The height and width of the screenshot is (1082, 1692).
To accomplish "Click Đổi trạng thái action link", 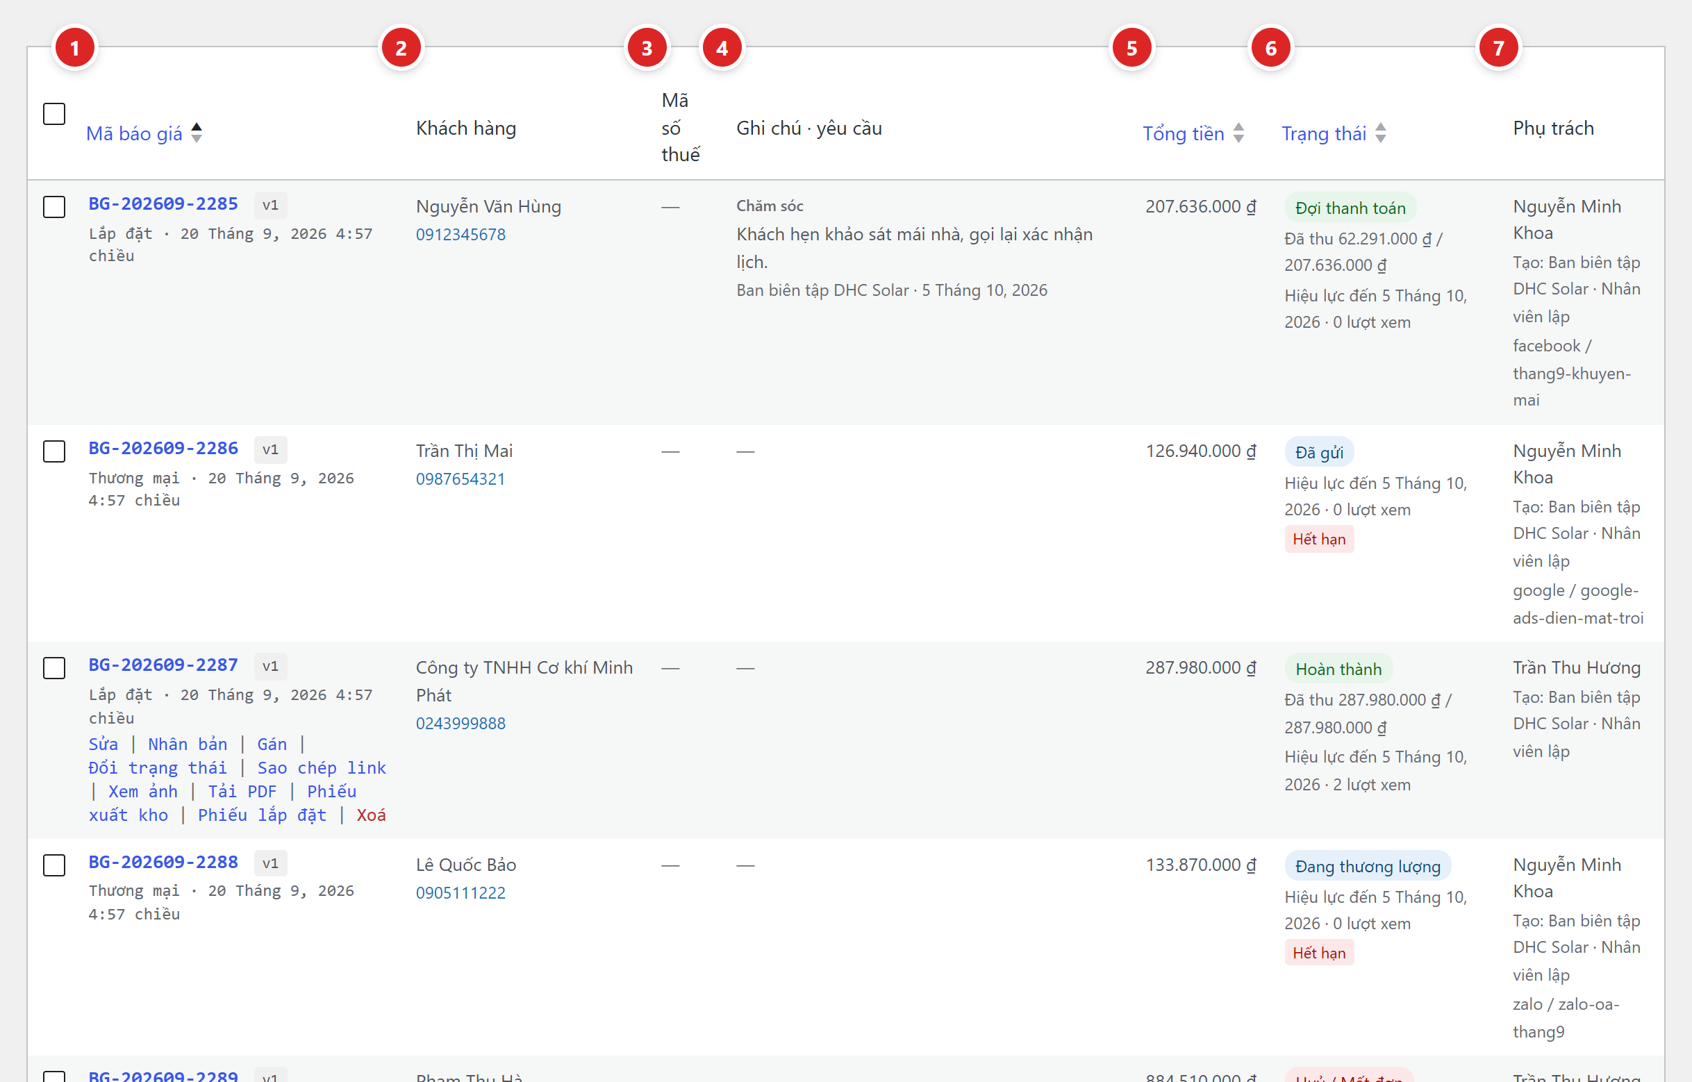I will [x=158, y=768].
